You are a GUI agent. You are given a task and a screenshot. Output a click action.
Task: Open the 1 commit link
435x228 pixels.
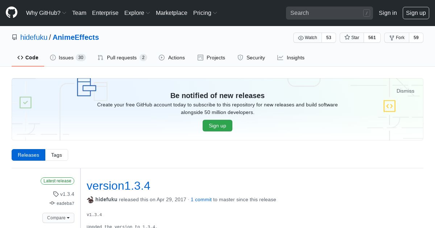tap(201, 199)
